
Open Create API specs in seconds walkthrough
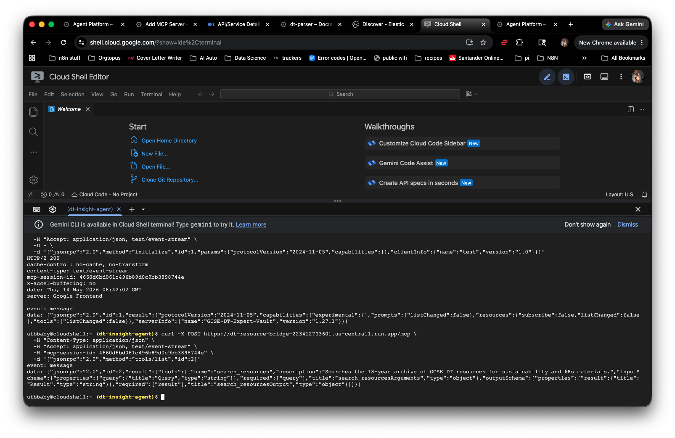coord(462,183)
